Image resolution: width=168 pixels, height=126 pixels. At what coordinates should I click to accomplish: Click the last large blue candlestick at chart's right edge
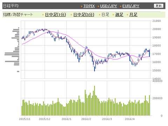coord(149,53)
